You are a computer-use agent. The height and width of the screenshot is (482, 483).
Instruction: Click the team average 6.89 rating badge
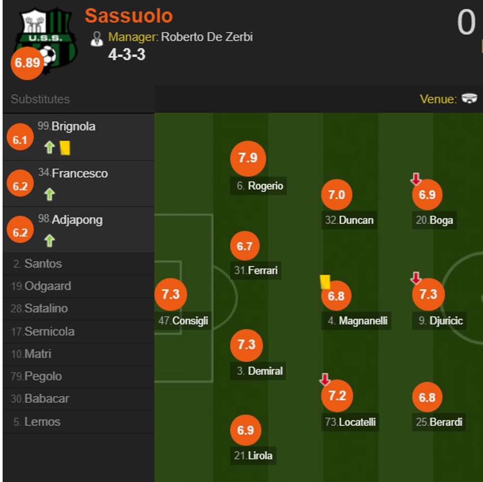point(27,63)
